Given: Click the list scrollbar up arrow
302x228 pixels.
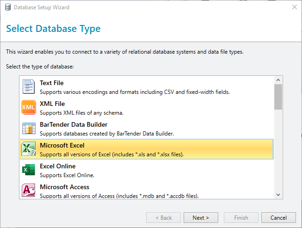Looking at the screenshot, I should coord(278,80).
